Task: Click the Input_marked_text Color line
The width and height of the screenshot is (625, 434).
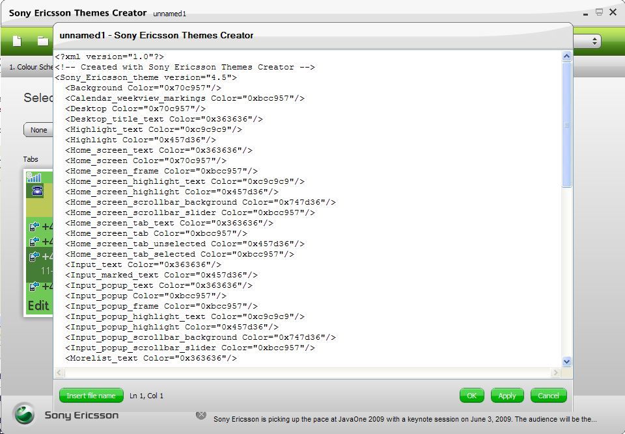Action: 161,275
